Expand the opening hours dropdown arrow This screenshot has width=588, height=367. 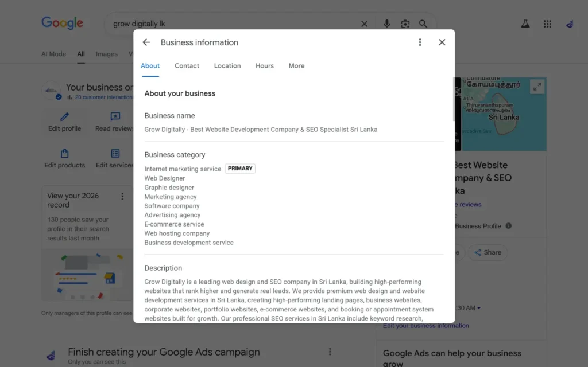point(479,308)
